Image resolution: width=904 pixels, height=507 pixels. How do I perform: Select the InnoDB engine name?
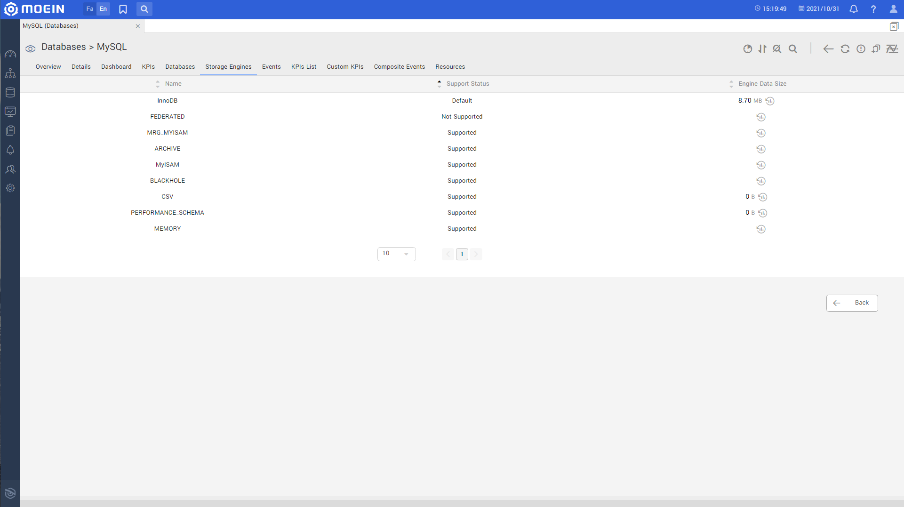[168, 101]
